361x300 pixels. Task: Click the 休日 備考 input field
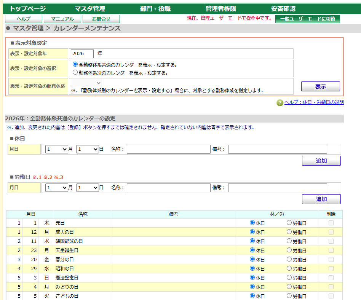278,149
